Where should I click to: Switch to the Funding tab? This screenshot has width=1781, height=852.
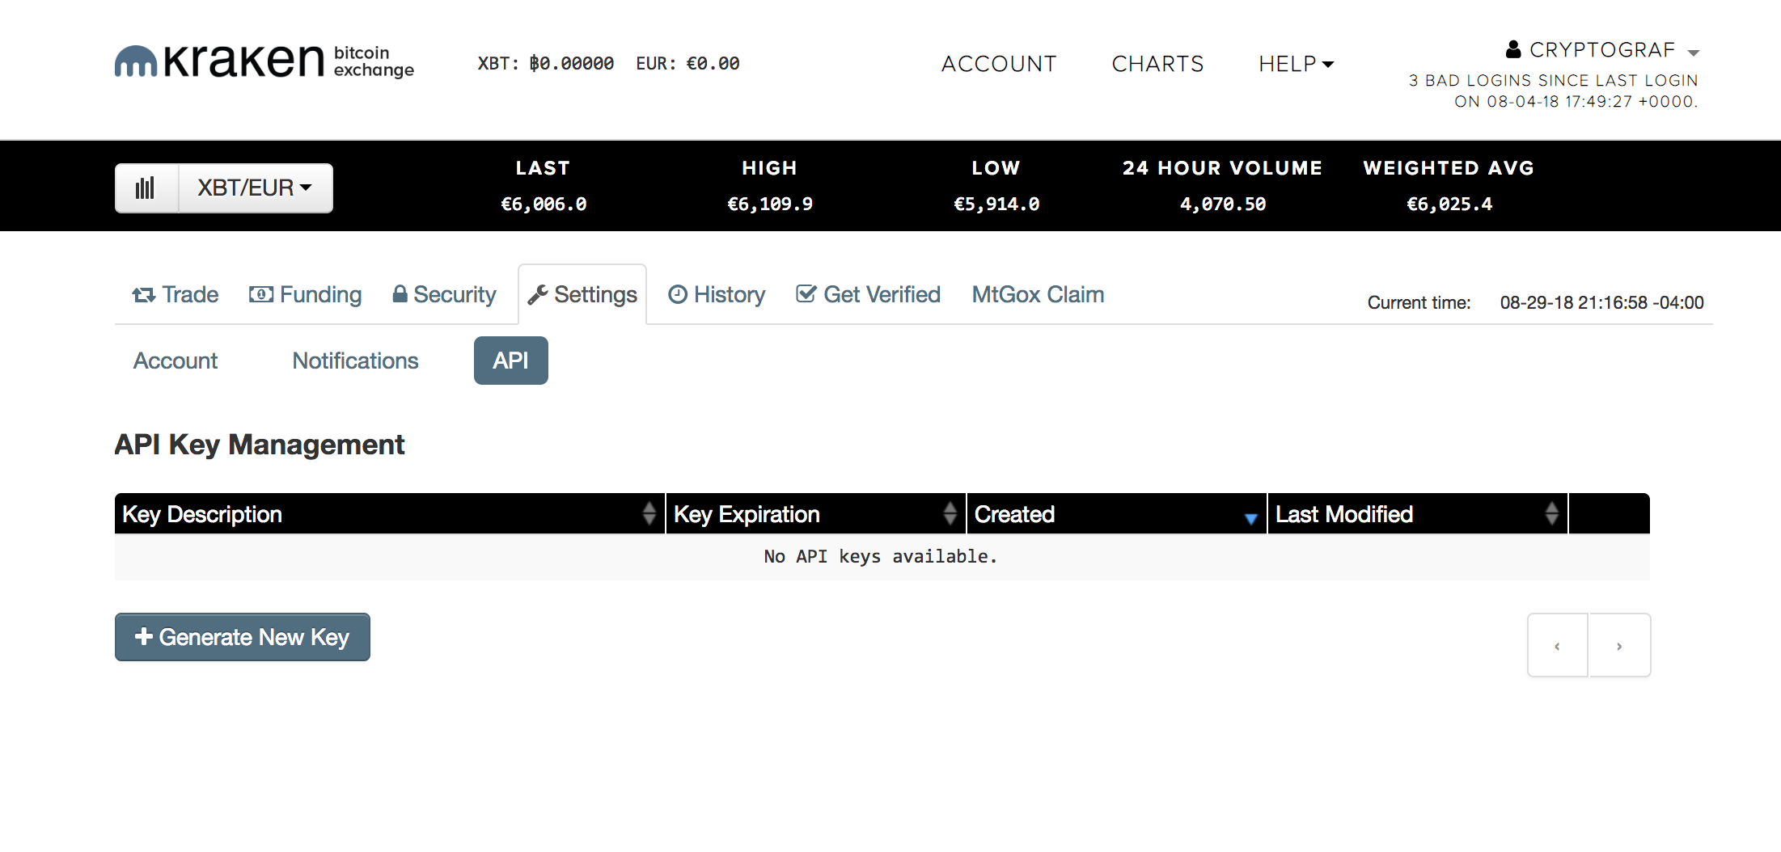click(305, 294)
